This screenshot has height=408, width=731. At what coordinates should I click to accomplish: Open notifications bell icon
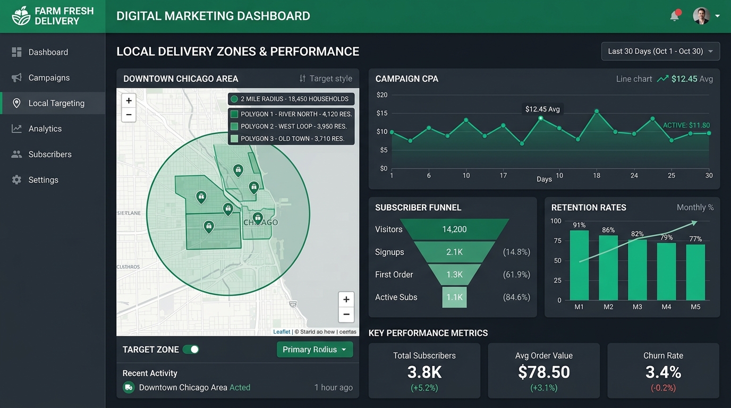675,16
